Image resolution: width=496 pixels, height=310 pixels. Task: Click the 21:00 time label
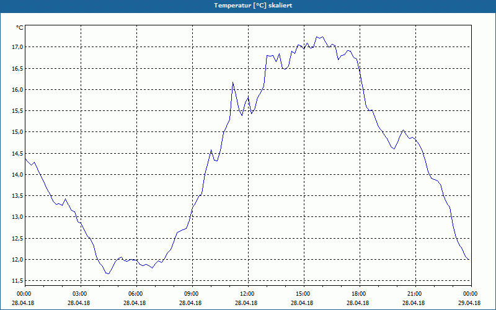coord(415,294)
